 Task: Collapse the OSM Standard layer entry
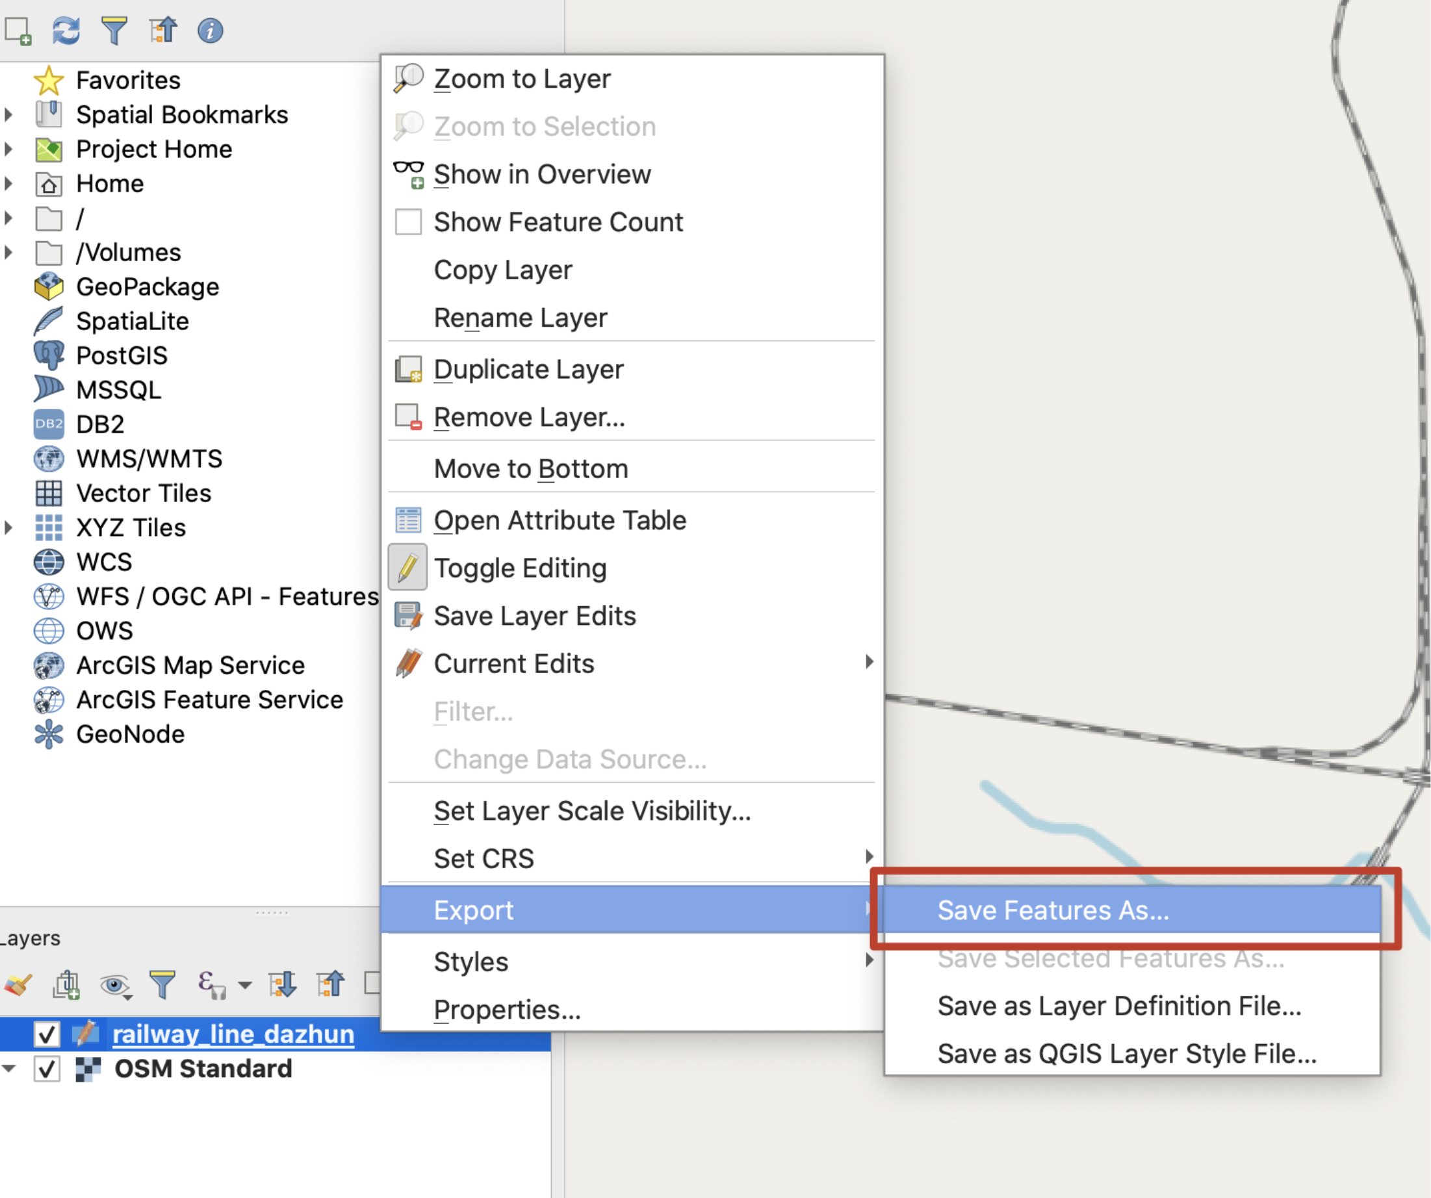[9, 1069]
